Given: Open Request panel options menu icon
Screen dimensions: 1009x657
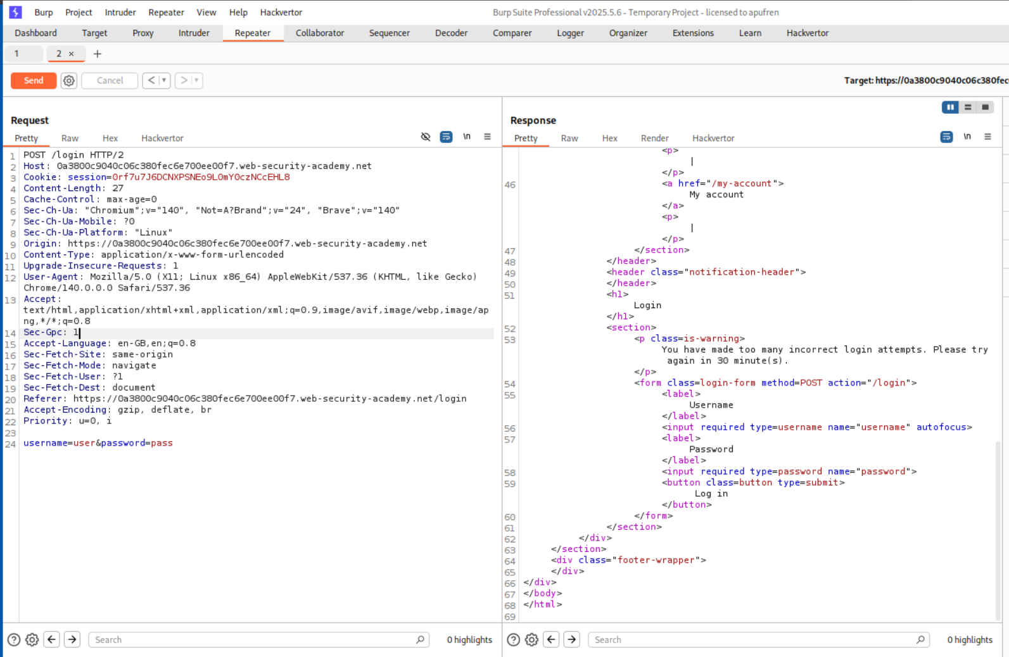Looking at the screenshot, I should coord(487,137).
